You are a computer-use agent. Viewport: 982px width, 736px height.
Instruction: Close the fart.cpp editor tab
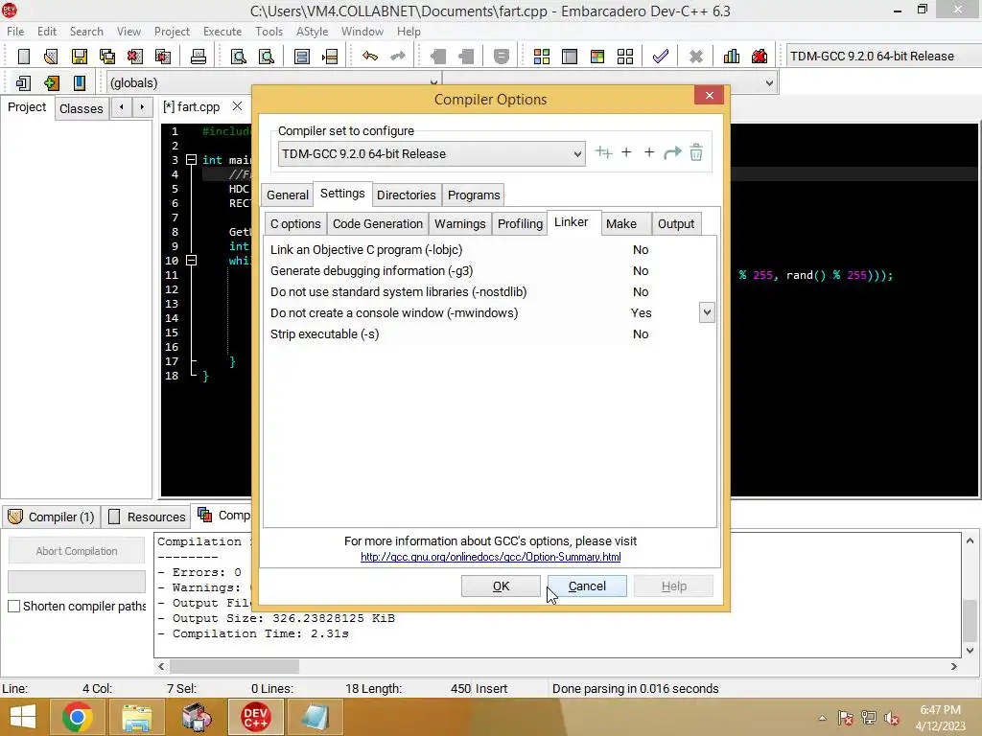point(238,106)
